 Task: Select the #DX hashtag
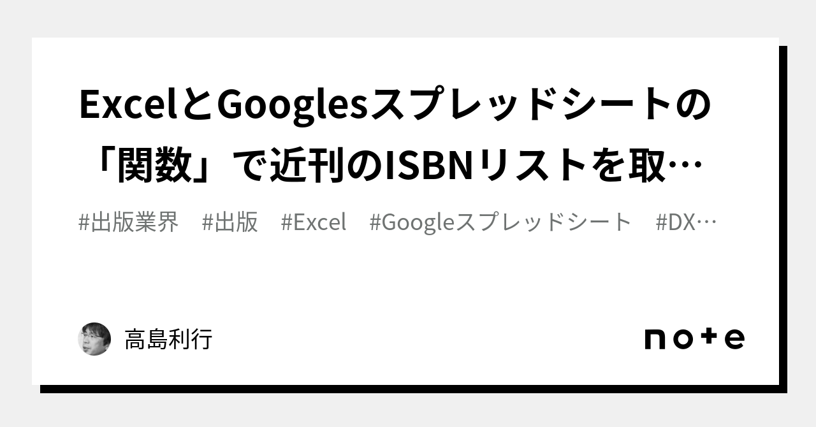pos(676,222)
